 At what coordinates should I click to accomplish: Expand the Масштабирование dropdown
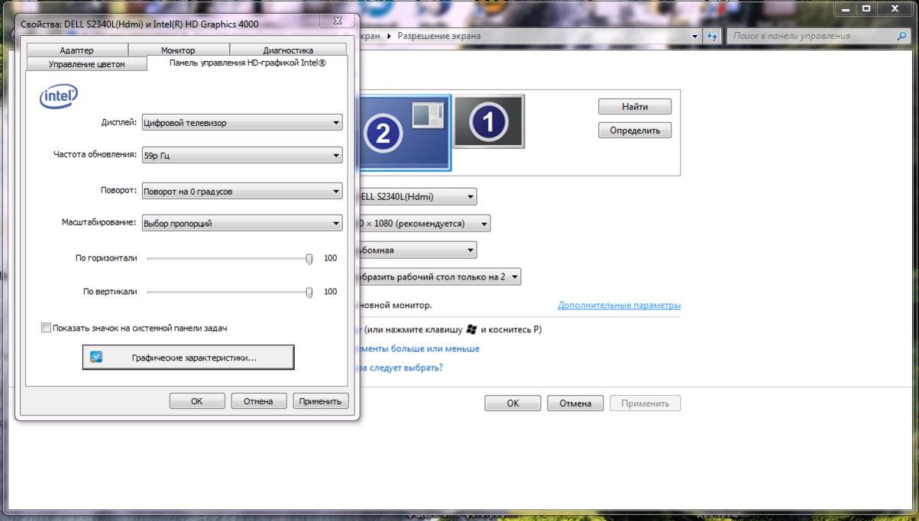click(x=242, y=223)
